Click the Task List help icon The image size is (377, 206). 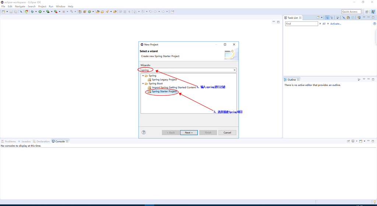pos(374,24)
